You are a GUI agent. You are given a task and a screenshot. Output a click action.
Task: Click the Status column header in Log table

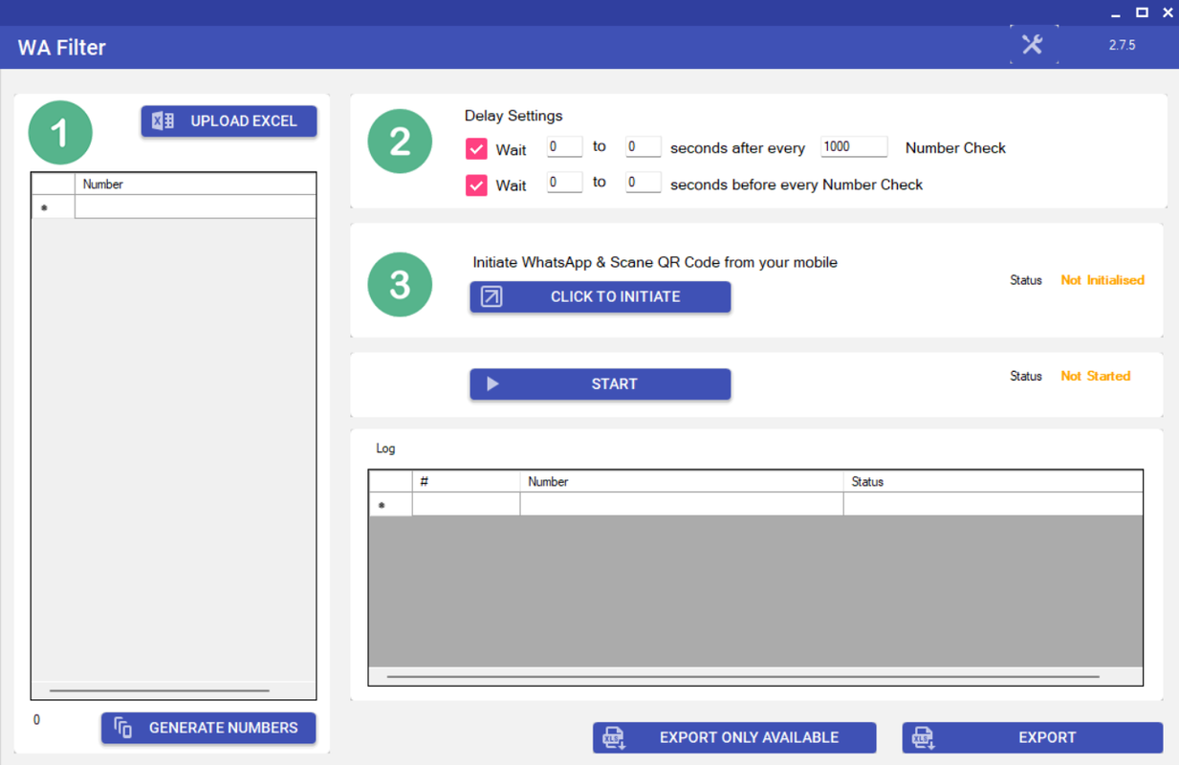[x=993, y=481]
